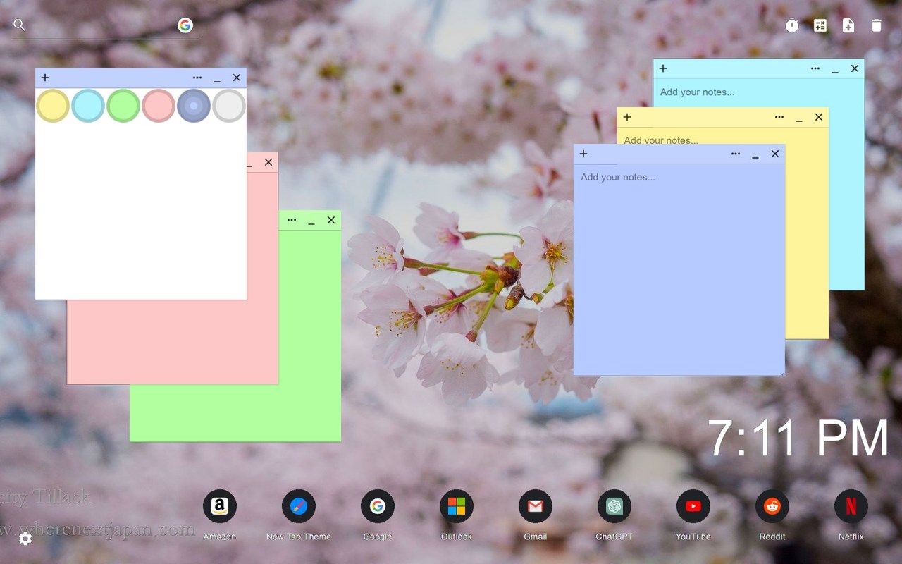This screenshot has height=564, width=902.
Task: Pick the yellow color swatch
Action: click(x=53, y=106)
